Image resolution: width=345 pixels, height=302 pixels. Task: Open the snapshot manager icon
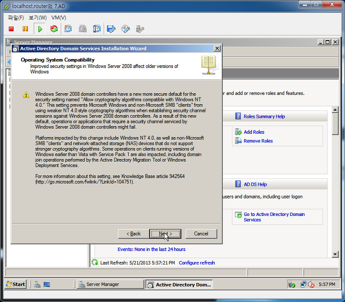tap(97, 29)
